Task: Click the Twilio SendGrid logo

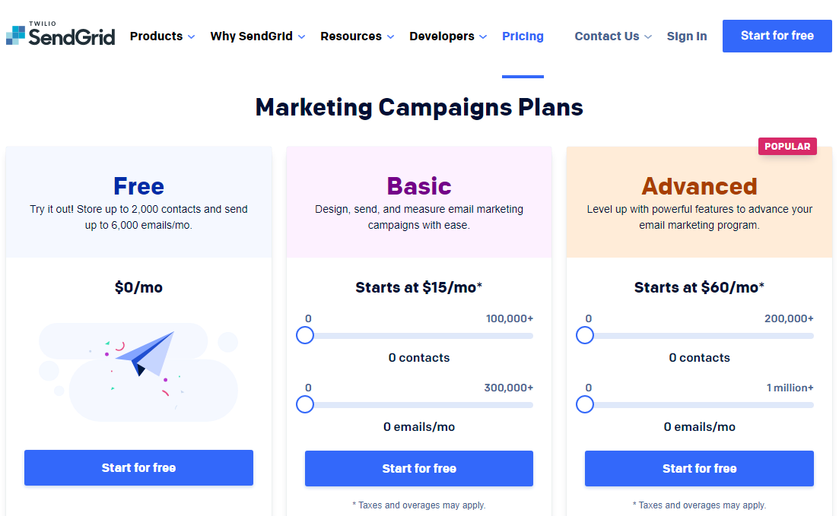Action: point(60,33)
